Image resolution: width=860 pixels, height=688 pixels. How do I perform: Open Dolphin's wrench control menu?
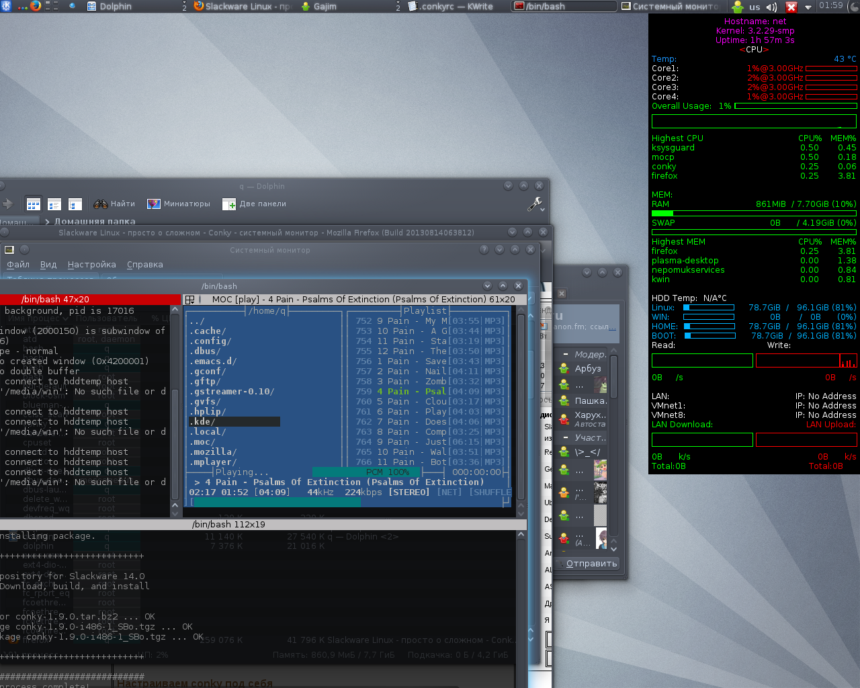pos(535,204)
